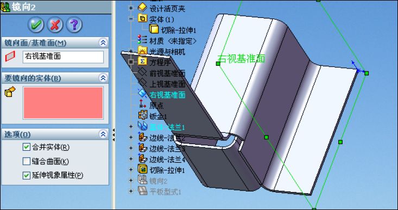Toggle 合并实体 checkbox
Screen dimensions: 398x210
(27, 147)
